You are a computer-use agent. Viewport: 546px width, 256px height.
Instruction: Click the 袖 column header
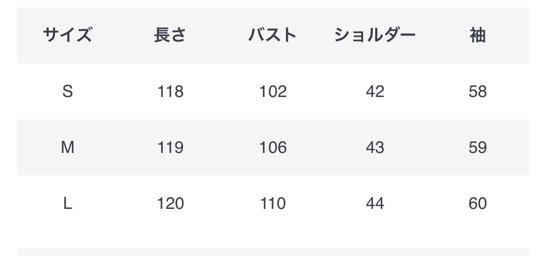coord(477,35)
